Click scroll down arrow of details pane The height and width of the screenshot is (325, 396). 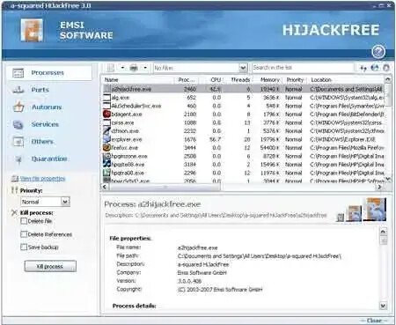pyautogui.click(x=383, y=306)
